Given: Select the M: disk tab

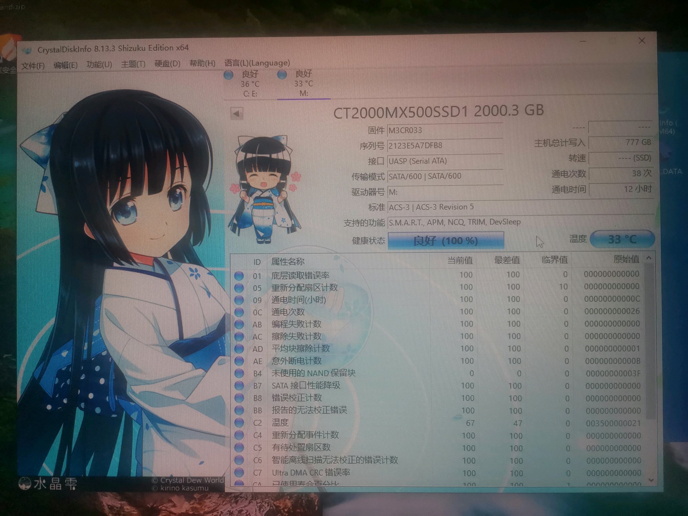Looking at the screenshot, I should [303, 84].
